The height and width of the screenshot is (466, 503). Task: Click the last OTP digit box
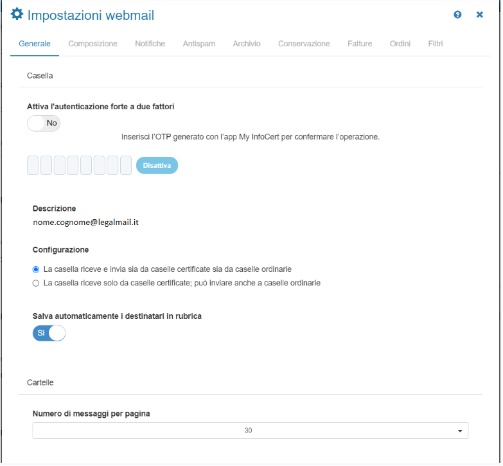(x=126, y=165)
